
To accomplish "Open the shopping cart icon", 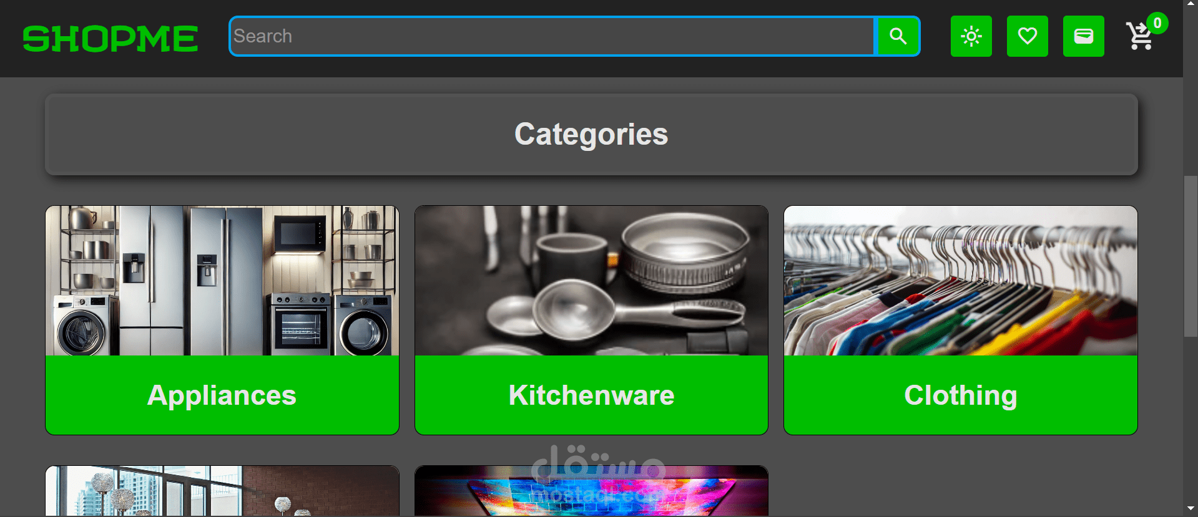I will tap(1139, 37).
